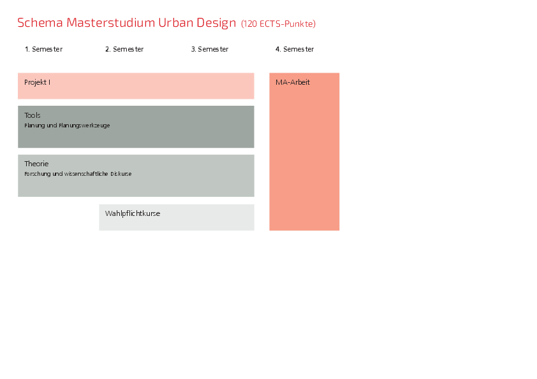Viewport: 537px width, 379px height.
Task: Click the 'Theorie' heading text
Action: point(36,164)
